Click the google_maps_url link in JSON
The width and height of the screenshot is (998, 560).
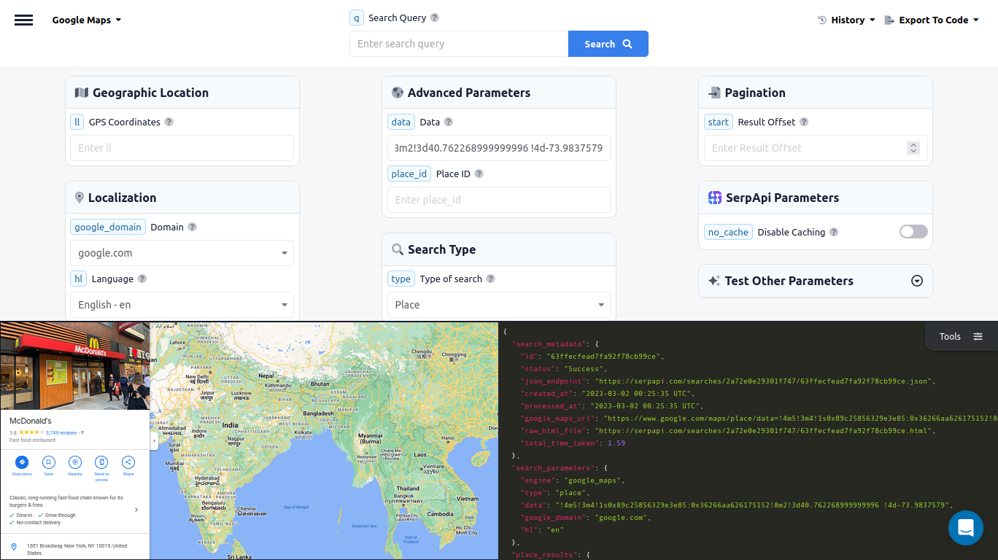[x=801, y=419]
